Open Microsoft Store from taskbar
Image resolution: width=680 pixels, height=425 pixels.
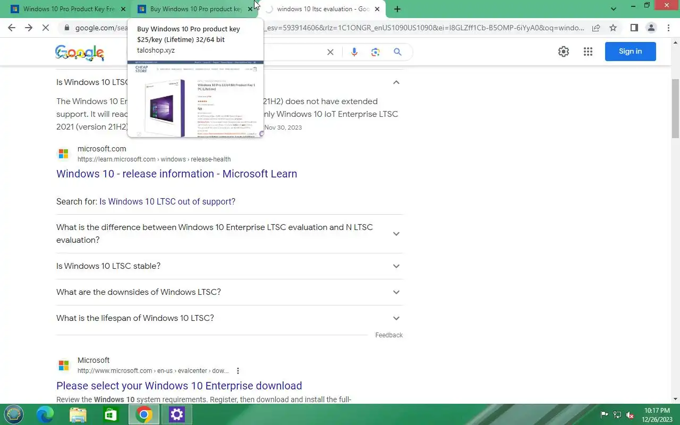point(110,414)
